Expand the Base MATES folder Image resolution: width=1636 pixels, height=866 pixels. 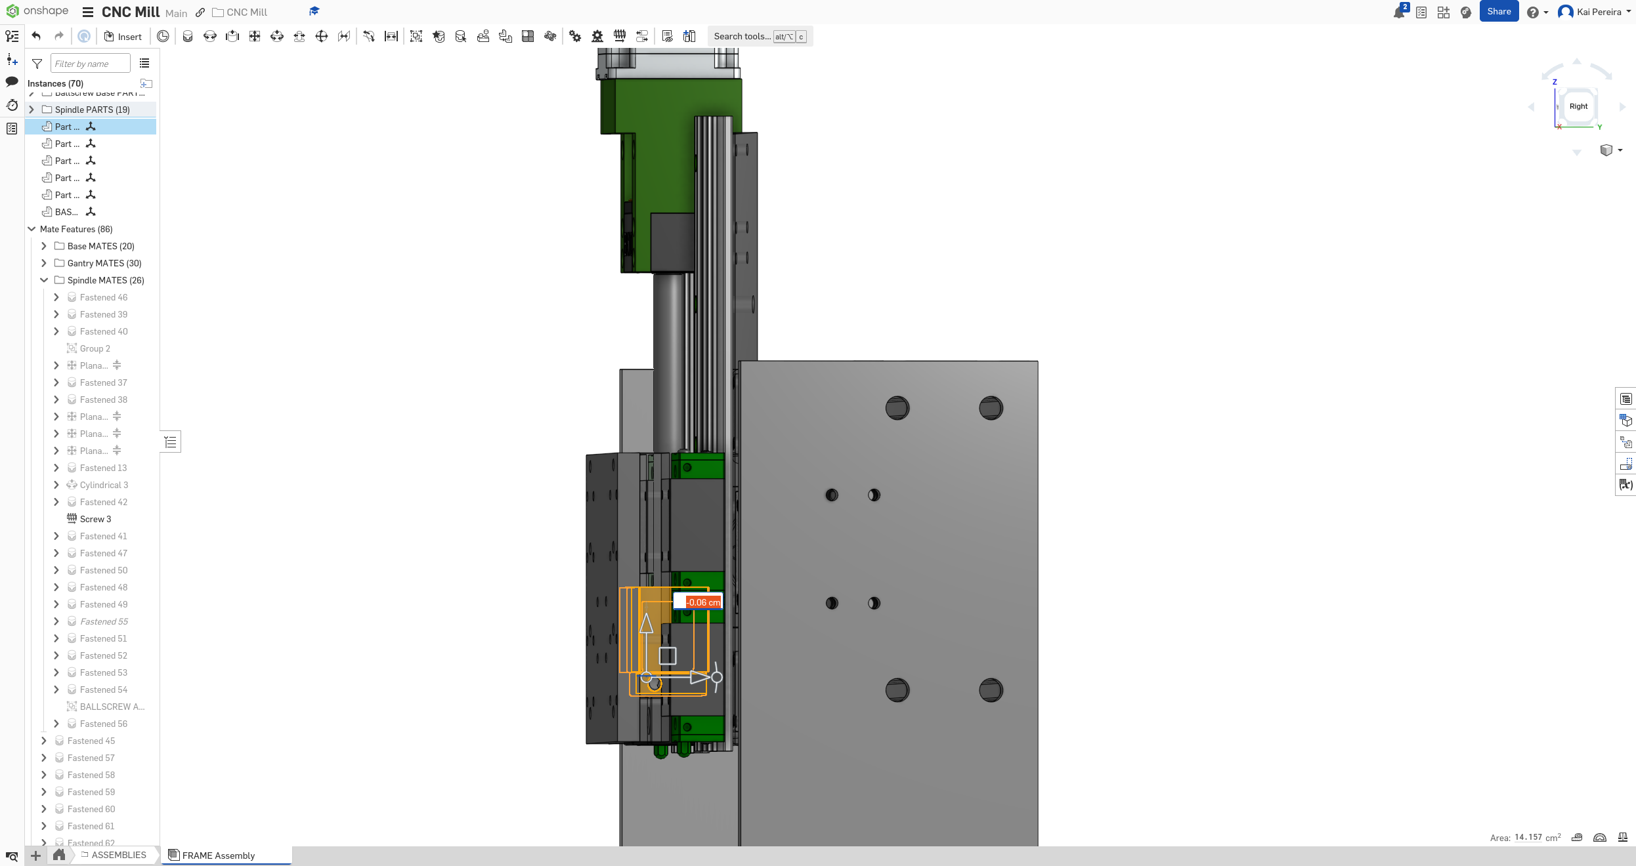coord(43,246)
